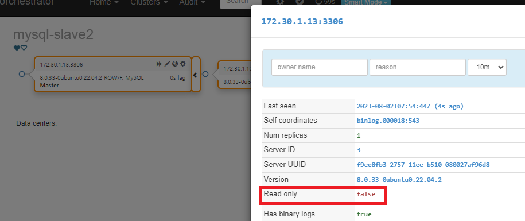
Task: Open the Smart Mode dropdown
Action: point(366,2)
